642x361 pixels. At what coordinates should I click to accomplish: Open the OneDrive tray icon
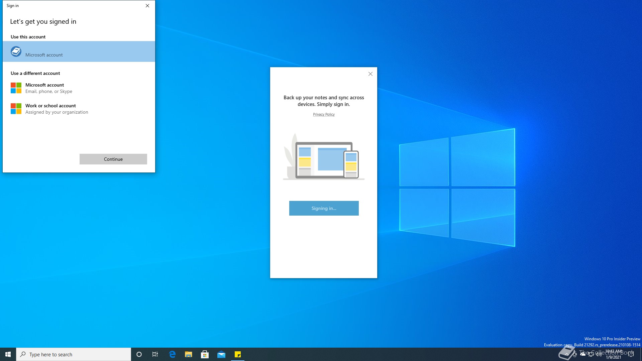coord(583,354)
